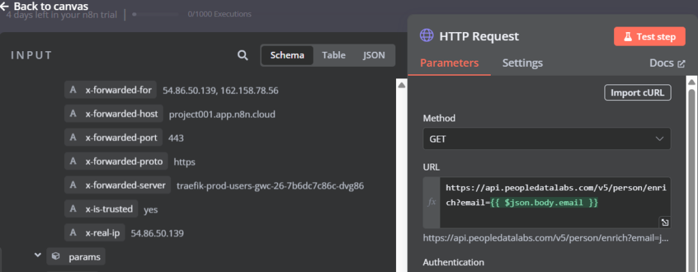Click the string type icon of x-is-trusted
The width and height of the screenshot is (698, 272).
[73, 209]
